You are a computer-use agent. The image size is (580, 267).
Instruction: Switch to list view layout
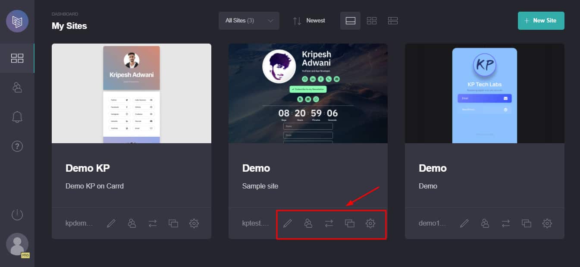click(392, 21)
